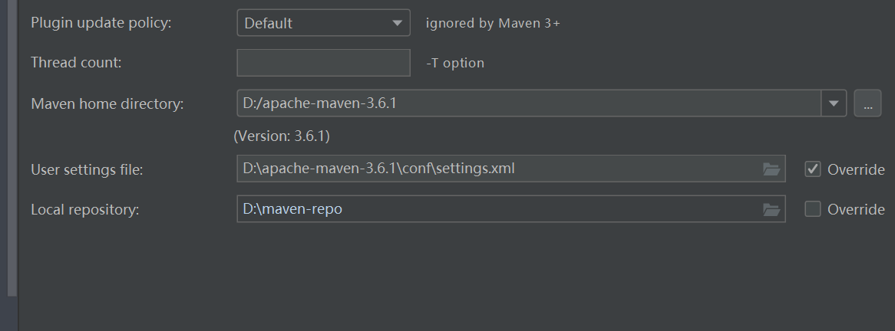
Task: Open the Plugin update policy dropdown
Action: point(323,23)
